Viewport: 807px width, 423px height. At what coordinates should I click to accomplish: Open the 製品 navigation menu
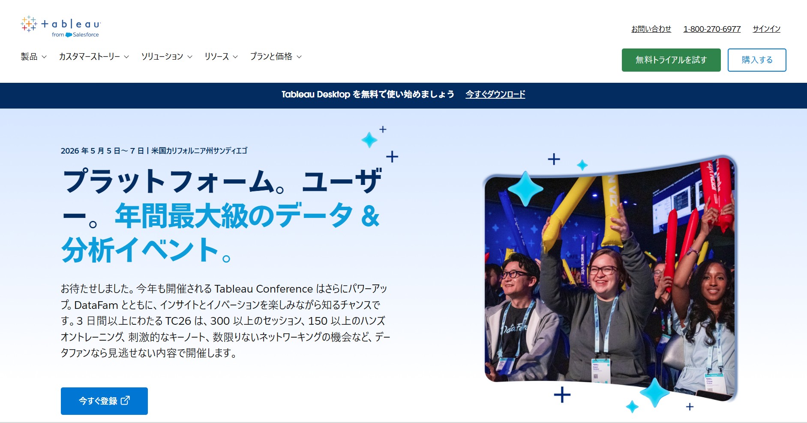33,57
